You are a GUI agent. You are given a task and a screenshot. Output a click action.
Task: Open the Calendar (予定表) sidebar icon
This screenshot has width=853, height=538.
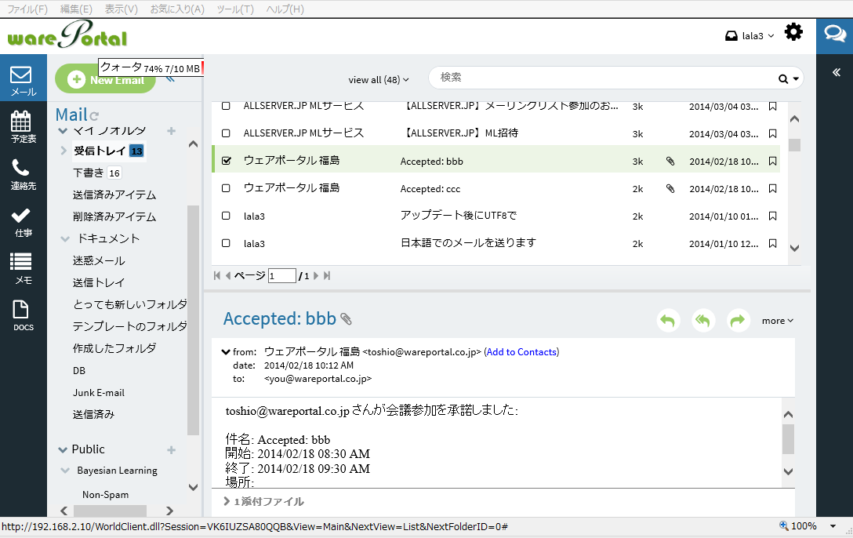[22, 126]
